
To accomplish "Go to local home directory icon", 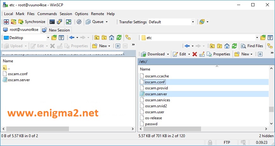I will (111, 37).
